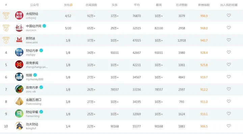Click the verified badge next to 政商内参
243x134 pixels.
click(x=41, y=87)
